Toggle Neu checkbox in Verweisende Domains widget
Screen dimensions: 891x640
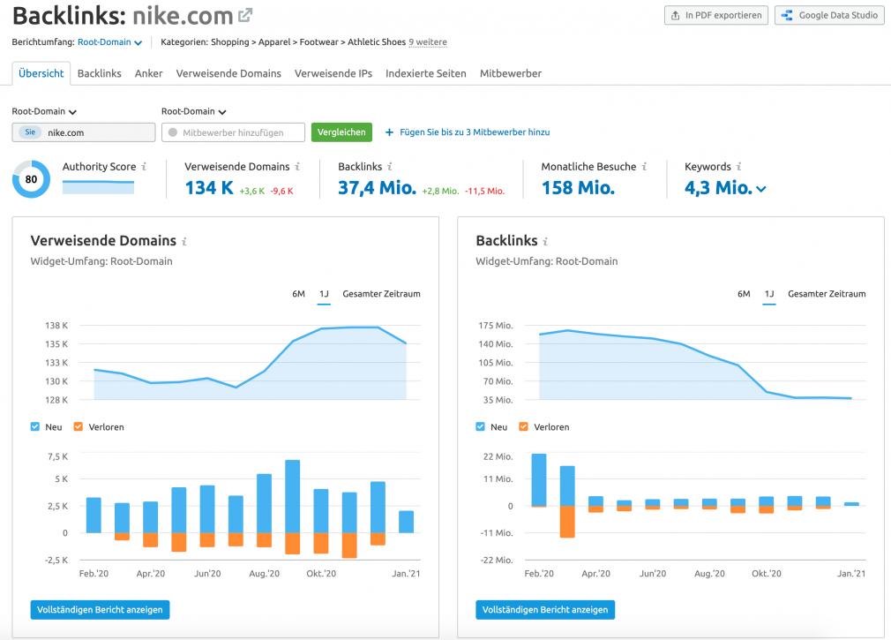pyautogui.click(x=35, y=427)
